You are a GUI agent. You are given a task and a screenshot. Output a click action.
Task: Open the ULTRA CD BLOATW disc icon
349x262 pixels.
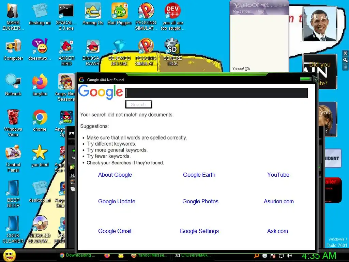(x=40, y=229)
